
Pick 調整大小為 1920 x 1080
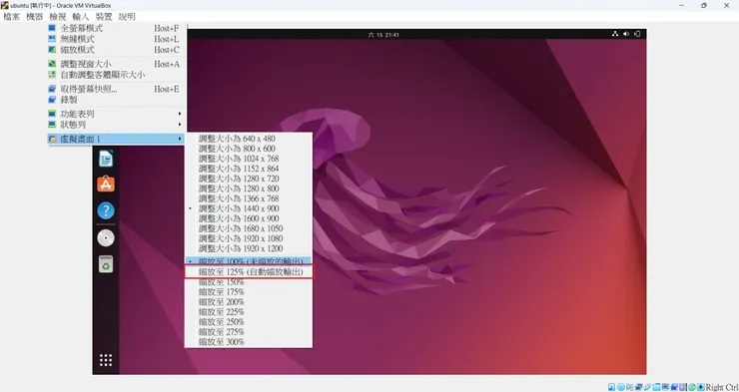[x=249, y=238]
